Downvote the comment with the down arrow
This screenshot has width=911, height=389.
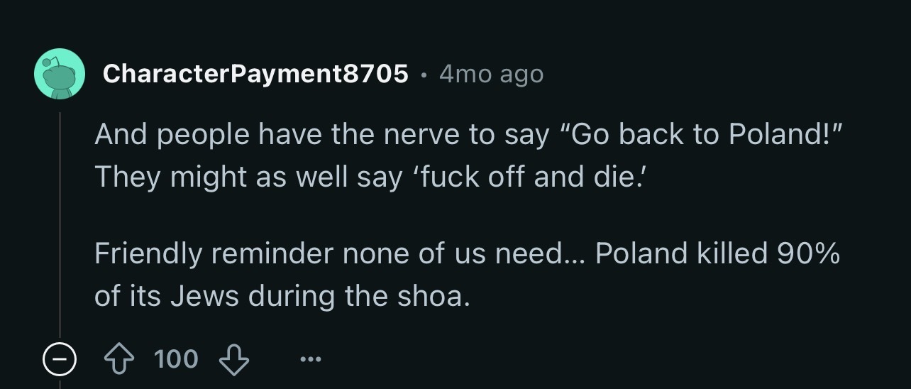(x=233, y=359)
